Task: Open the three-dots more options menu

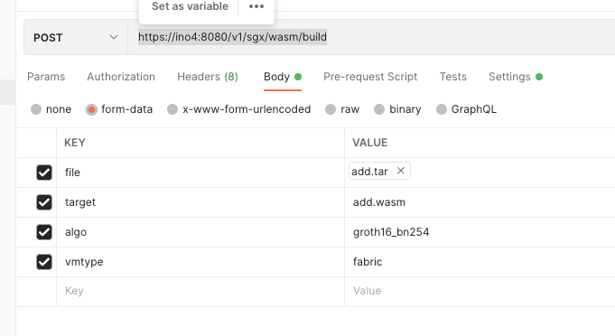Action: pos(256,6)
